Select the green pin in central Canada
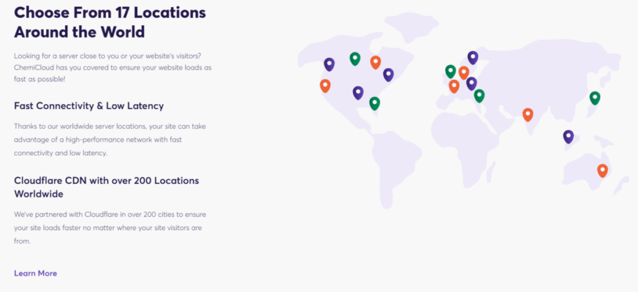The height and width of the screenshot is (292, 638). tap(355, 59)
